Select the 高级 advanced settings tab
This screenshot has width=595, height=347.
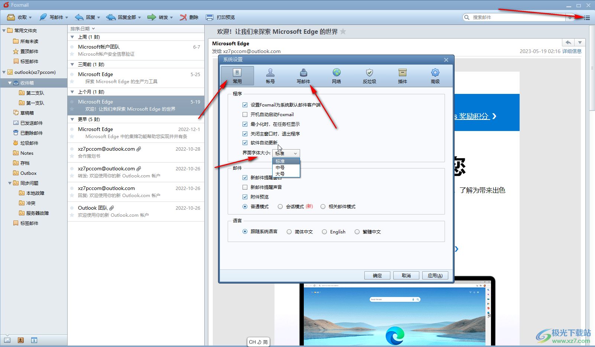coord(435,76)
